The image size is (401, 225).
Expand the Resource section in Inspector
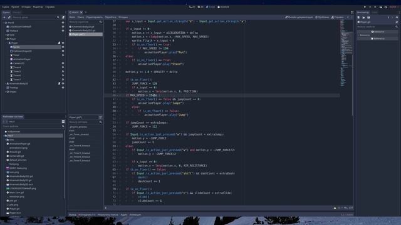click(377, 35)
